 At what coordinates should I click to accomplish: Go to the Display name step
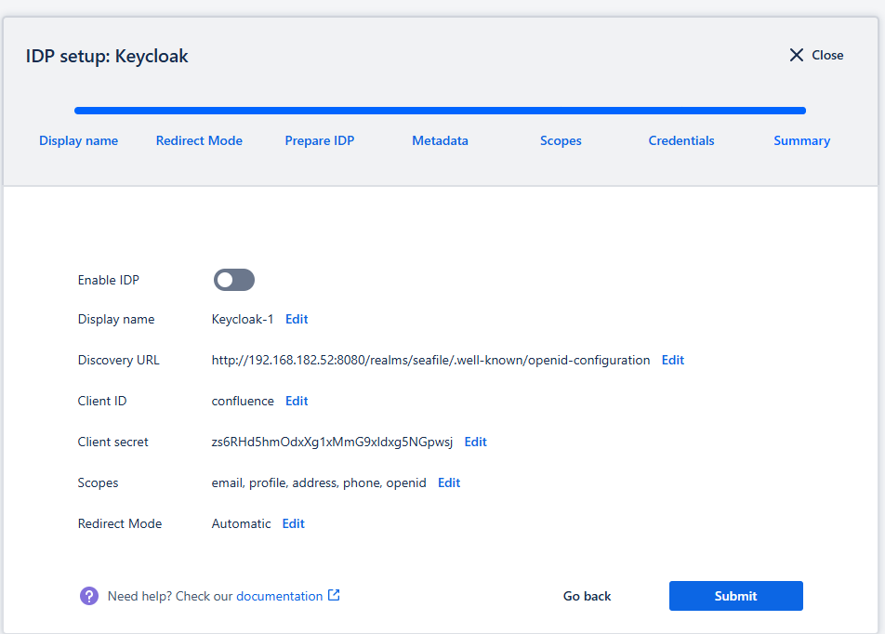pyautogui.click(x=78, y=140)
